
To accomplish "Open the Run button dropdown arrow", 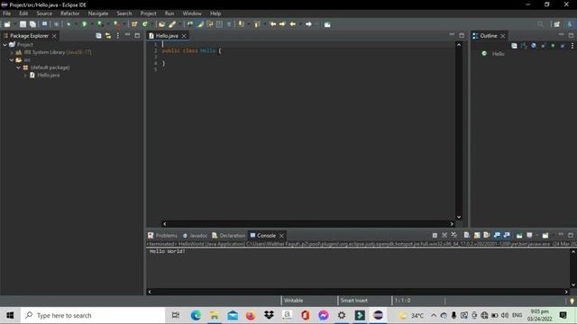I will (x=91, y=24).
